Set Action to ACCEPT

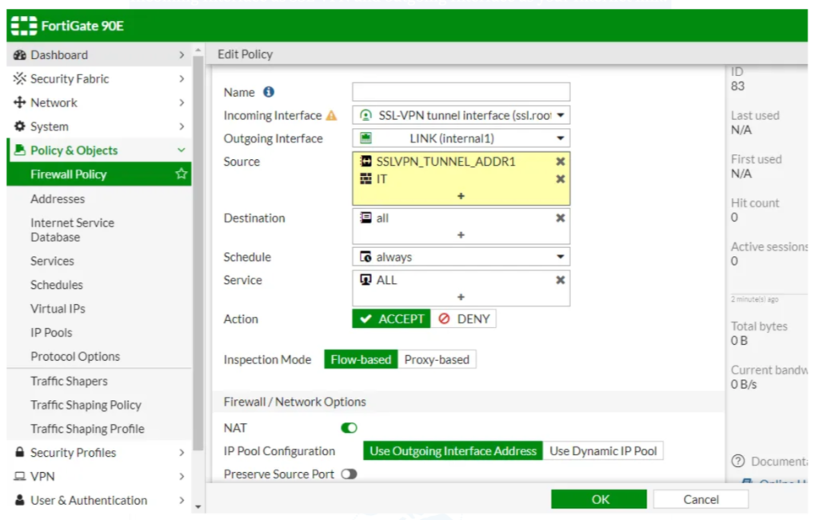pos(391,318)
